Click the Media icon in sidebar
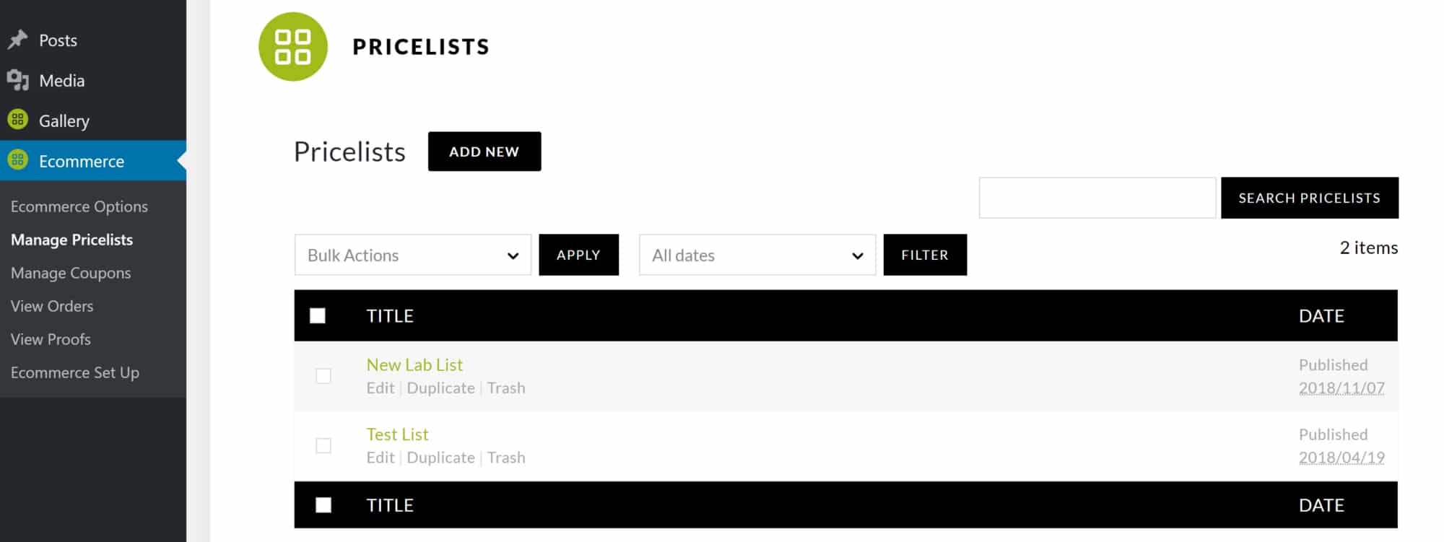The height and width of the screenshot is (542, 1444). [17, 80]
